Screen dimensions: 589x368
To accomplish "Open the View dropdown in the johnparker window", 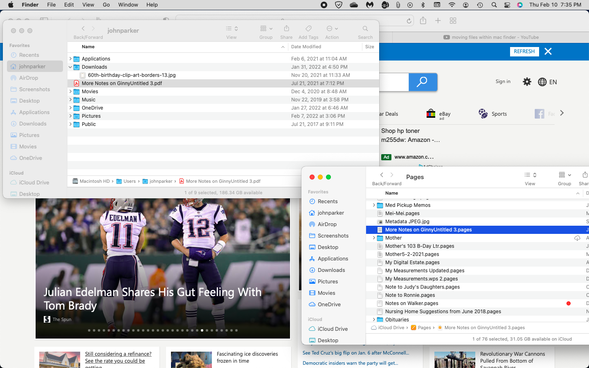I will [232, 29].
